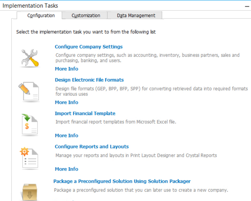
Task: Open the Customization tab
Action: point(86,16)
